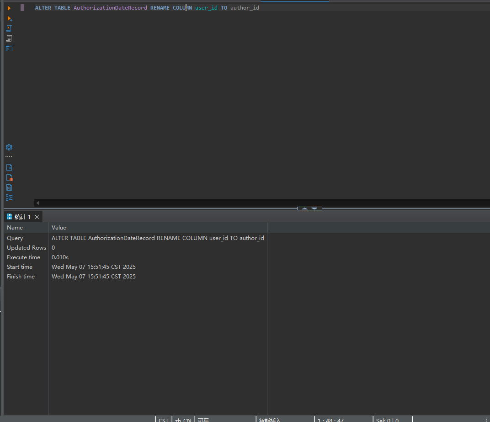Screen dimensions: 490x422
Task: Click the 智能插入 insert mode indicator
Action: tap(270, 420)
